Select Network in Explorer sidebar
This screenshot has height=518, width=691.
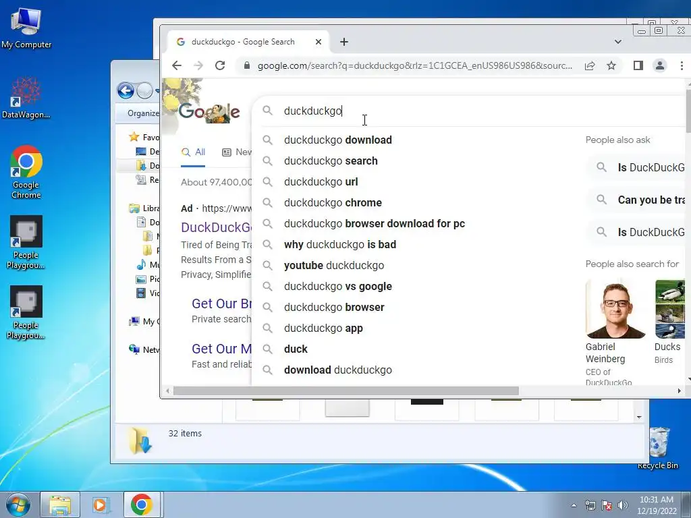click(x=144, y=350)
